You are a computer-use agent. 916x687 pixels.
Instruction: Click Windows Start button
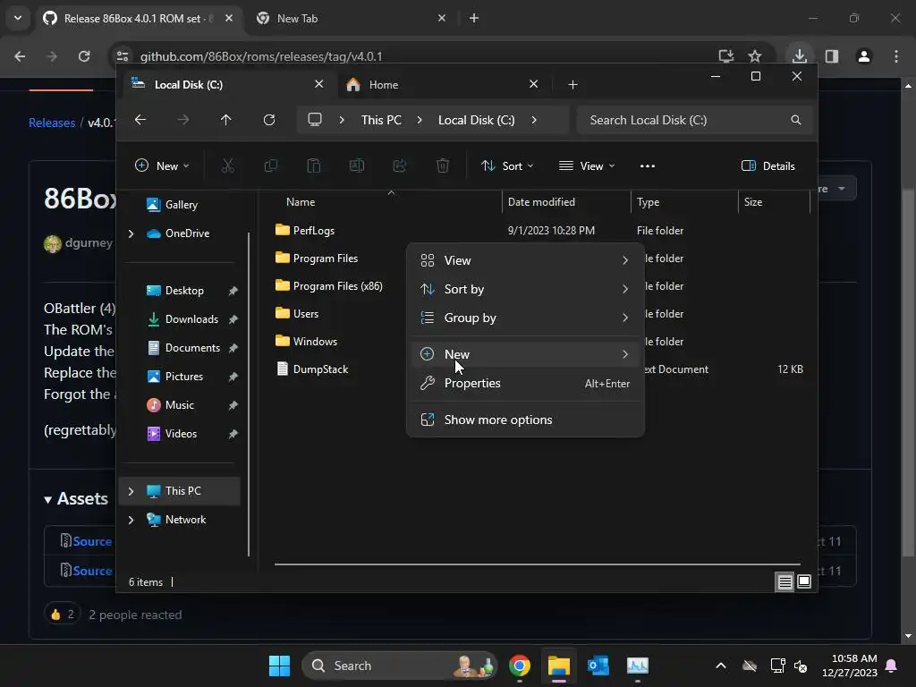(x=279, y=666)
